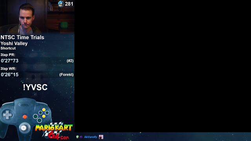Click the streamer webcam feed

(37, 17)
